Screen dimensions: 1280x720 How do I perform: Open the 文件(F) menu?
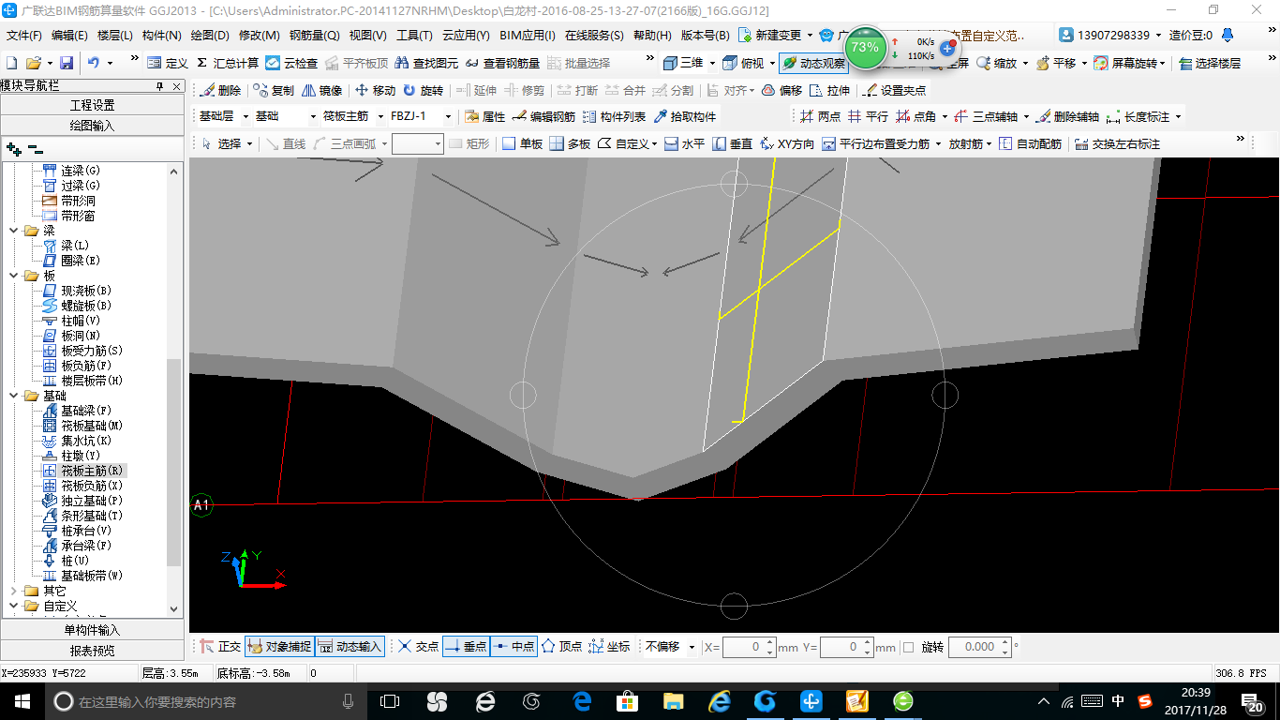tap(24, 36)
